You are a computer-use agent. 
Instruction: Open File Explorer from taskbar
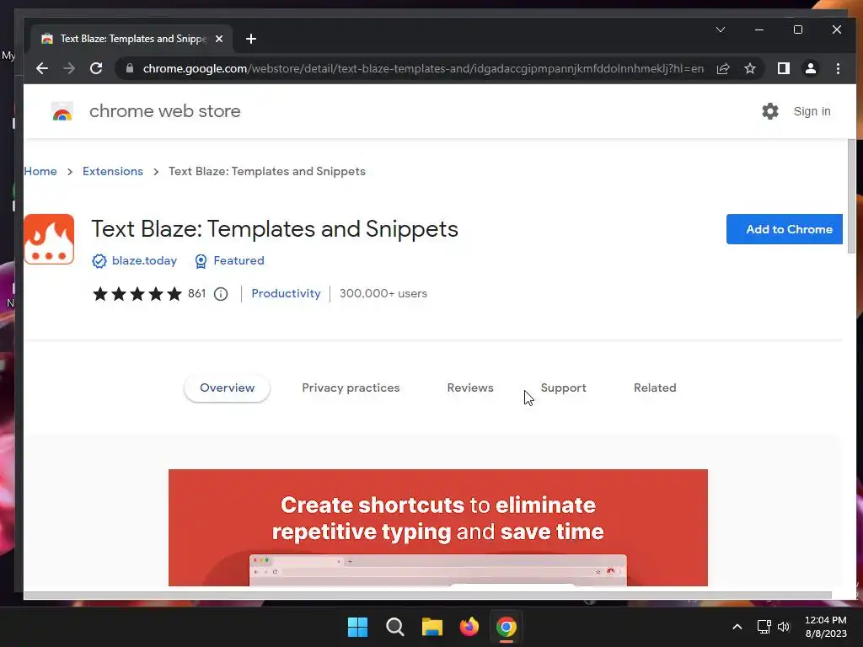click(x=432, y=627)
